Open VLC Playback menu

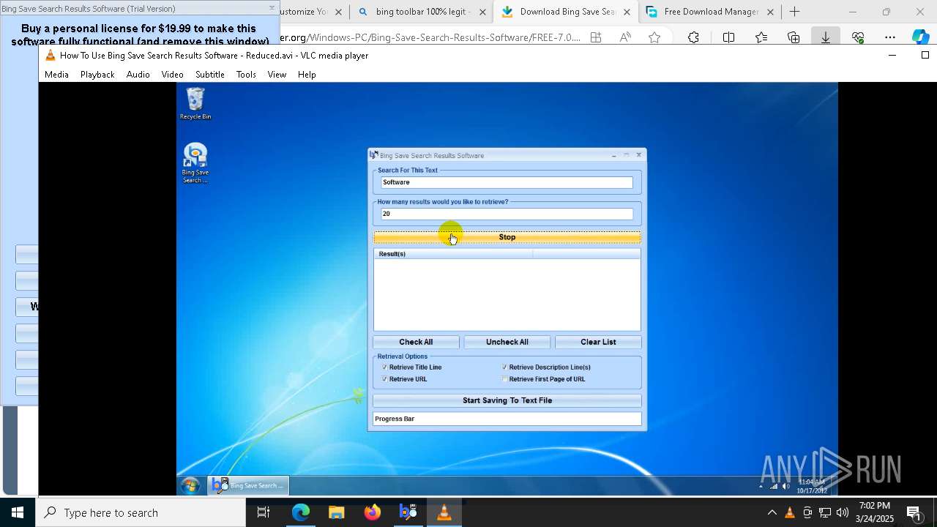point(97,75)
